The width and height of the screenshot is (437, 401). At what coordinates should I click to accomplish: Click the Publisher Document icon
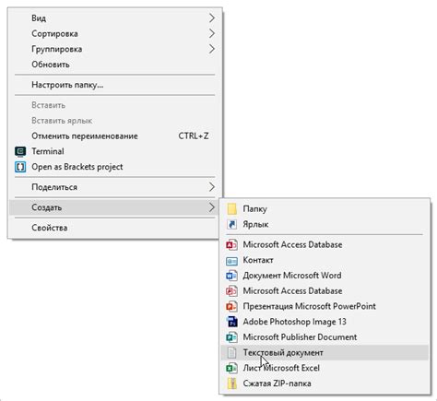[x=231, y=337]
